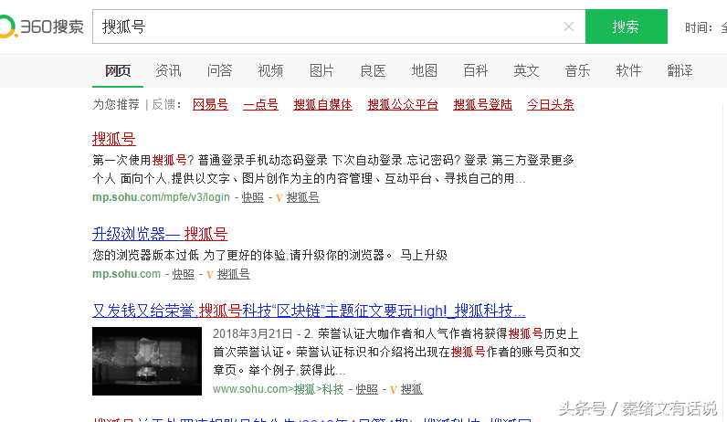The image size is (727, 422).
Task: Click the 网易号 recommended search link
Action: coord(210,104)
